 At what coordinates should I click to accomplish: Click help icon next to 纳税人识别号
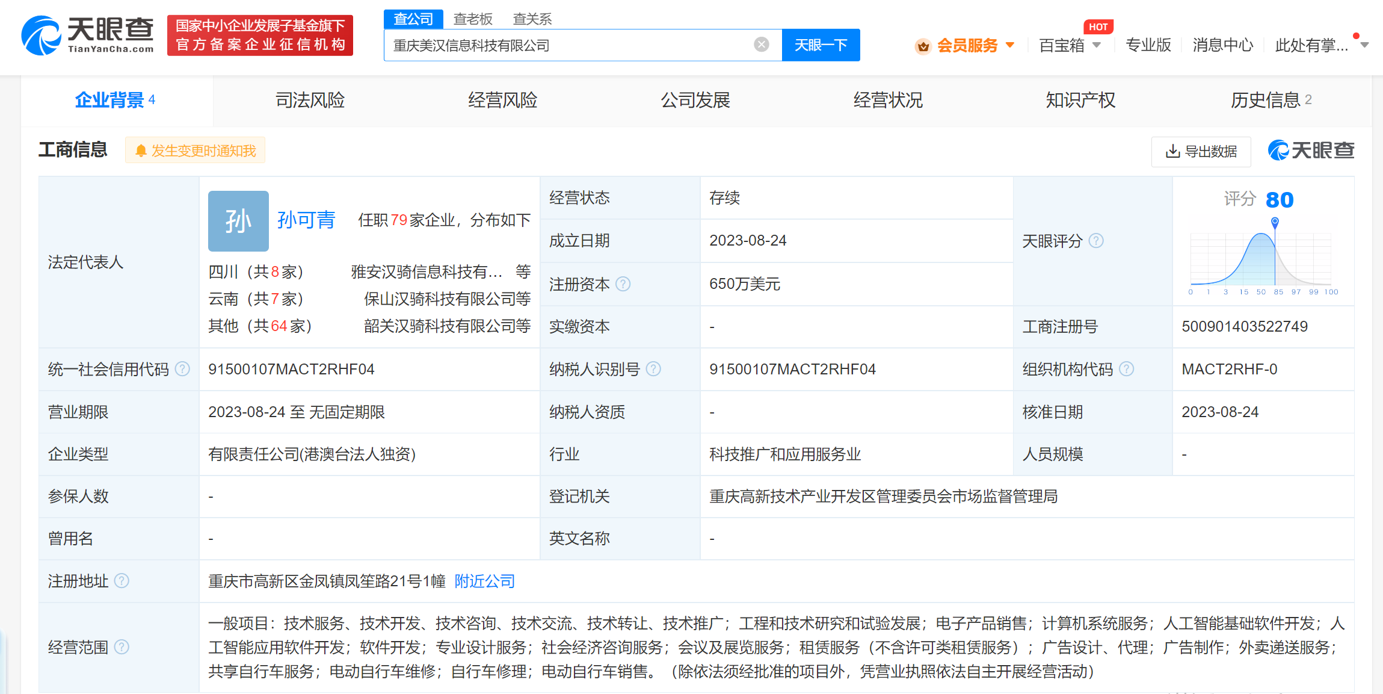click(x=653, y=369)
